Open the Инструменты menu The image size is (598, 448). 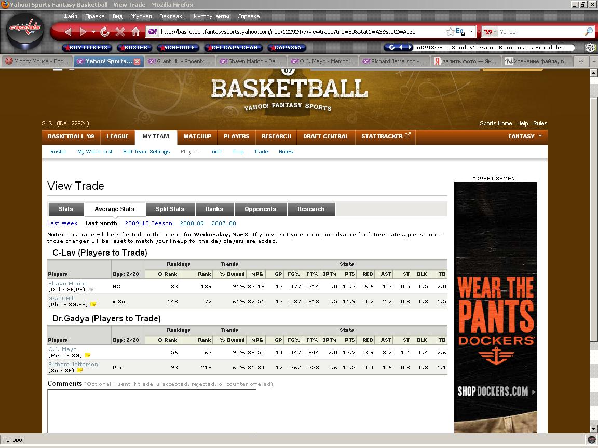pos(211,17)
